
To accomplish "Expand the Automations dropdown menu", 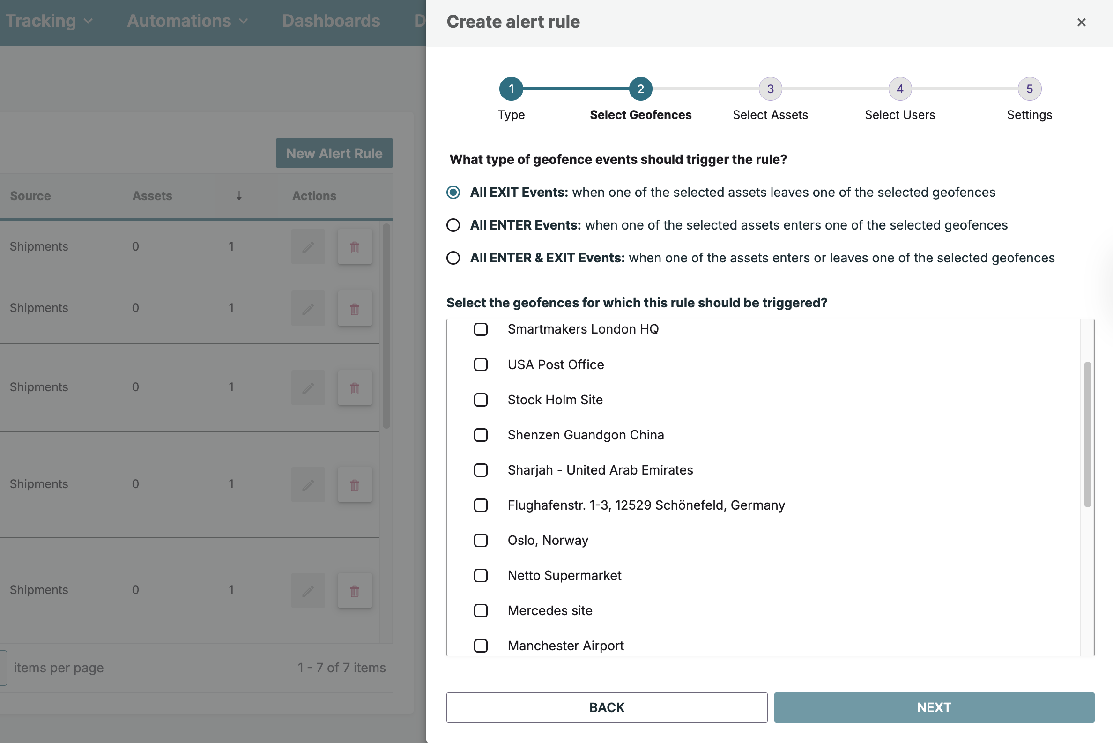I will coord(187,21).
